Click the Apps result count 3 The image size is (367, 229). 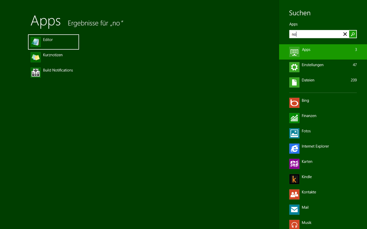coord(356,49)
